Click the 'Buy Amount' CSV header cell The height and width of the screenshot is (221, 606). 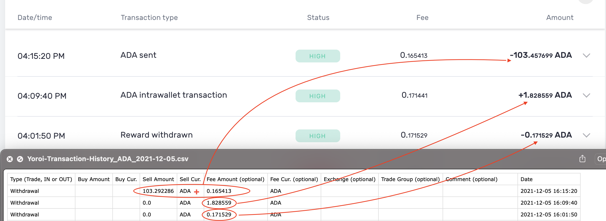coord(94,179)
